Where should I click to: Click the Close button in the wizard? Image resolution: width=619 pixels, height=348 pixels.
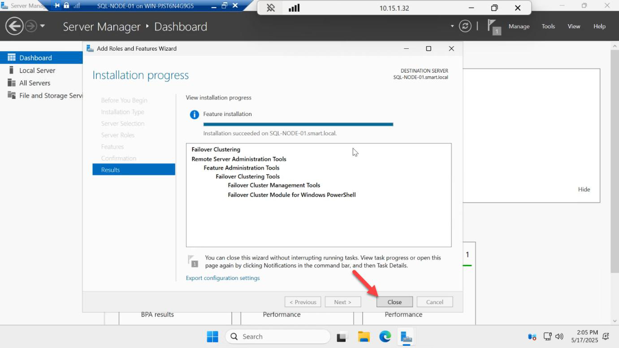click(x=394, y=302)
